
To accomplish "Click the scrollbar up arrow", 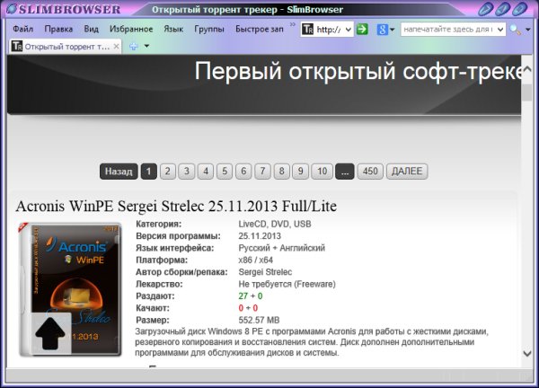I will click(527, 69).
